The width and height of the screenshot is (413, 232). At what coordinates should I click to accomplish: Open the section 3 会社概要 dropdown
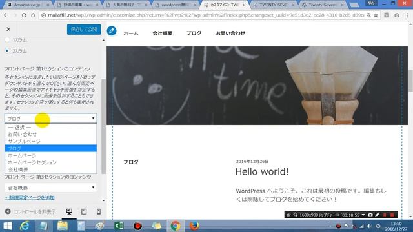click(x=50, y=188)
